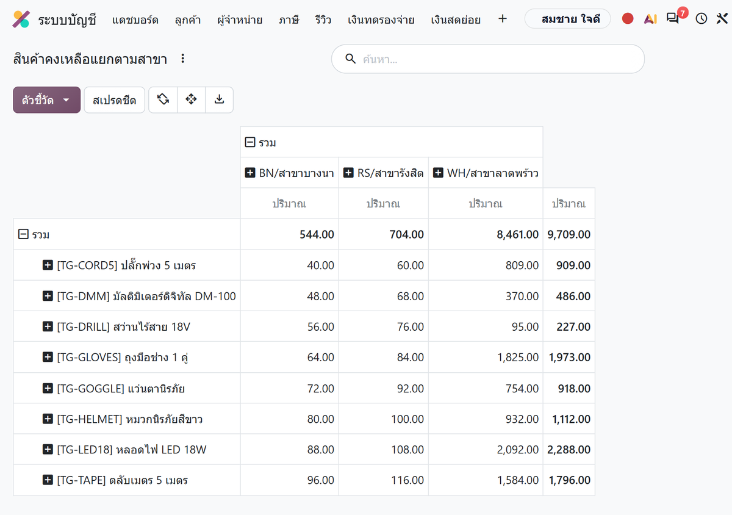Open the developer tools wrench icon
The image size is (732, 515).
coord(722,19)
